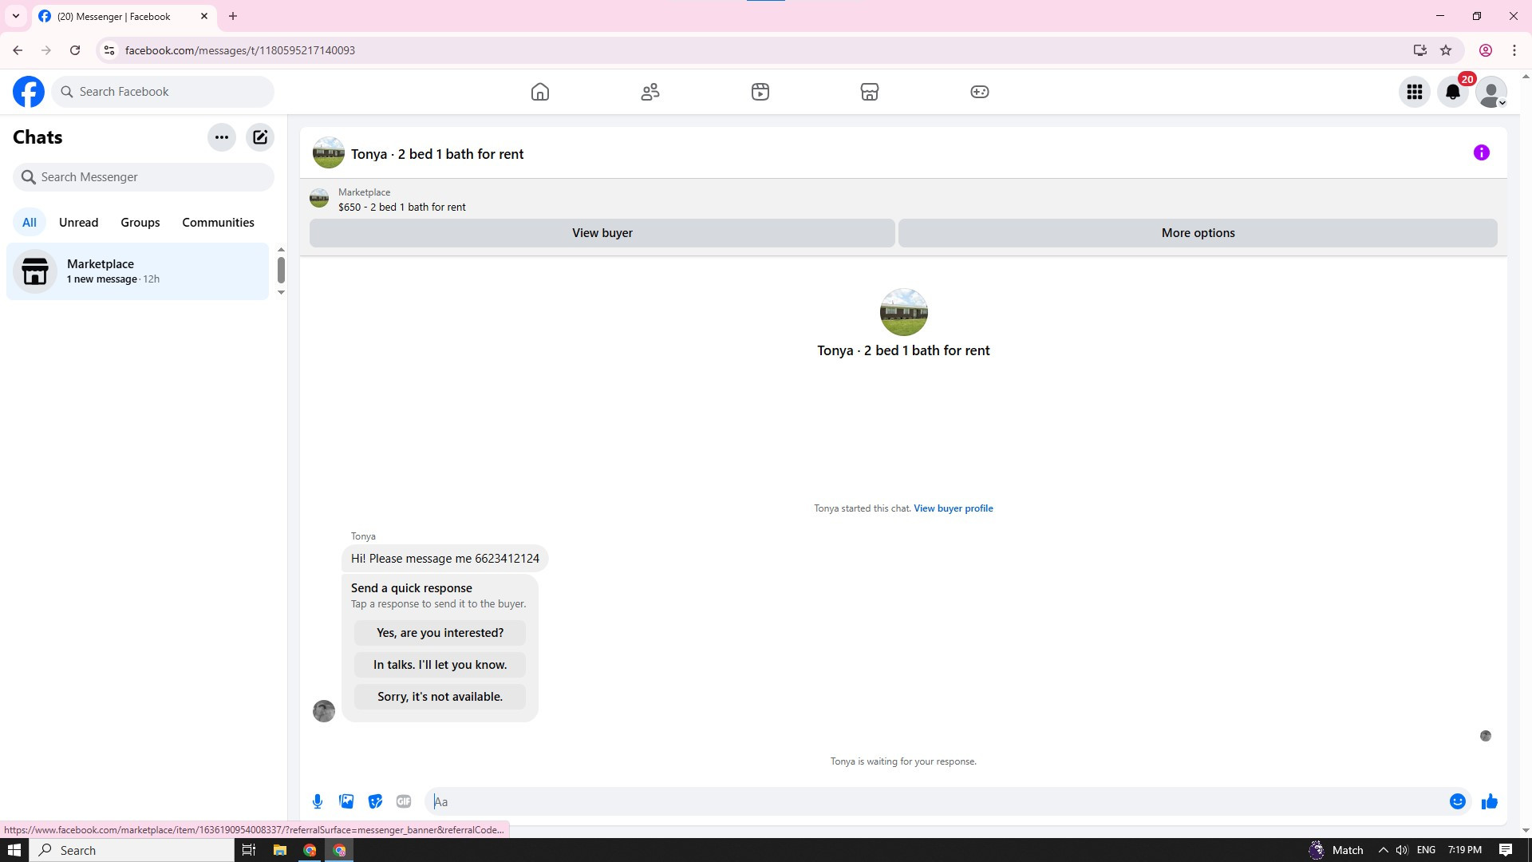
Task: Start a new message compose icon
Action: click(260, 137)
